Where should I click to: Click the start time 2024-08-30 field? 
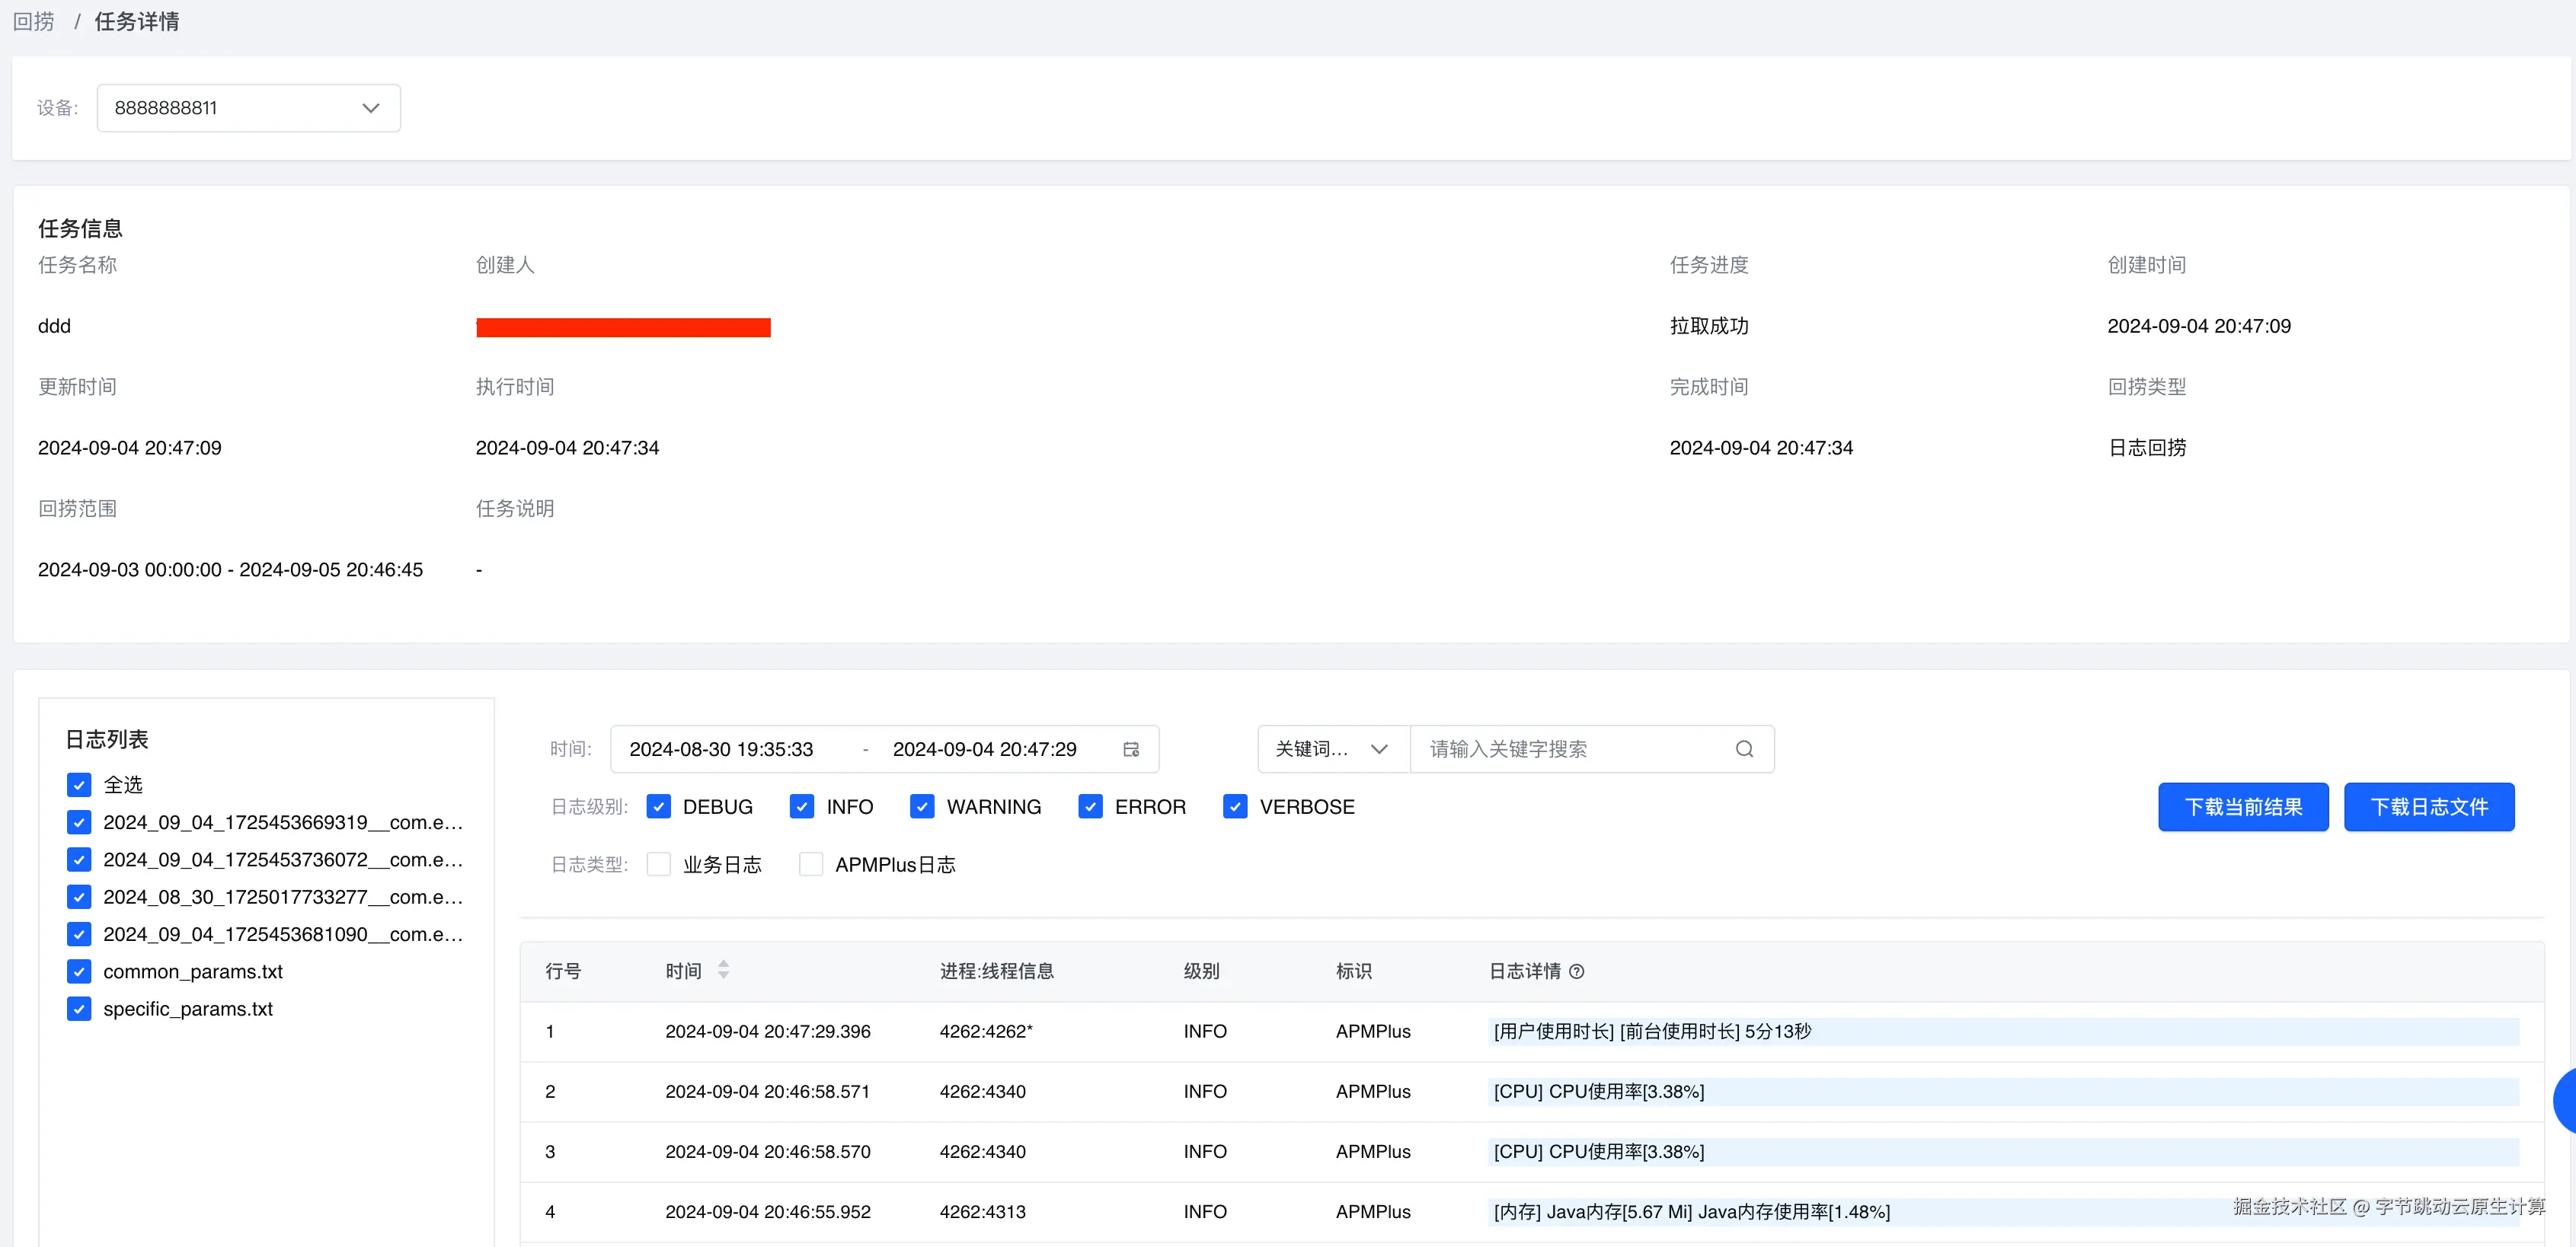(721, 749)
